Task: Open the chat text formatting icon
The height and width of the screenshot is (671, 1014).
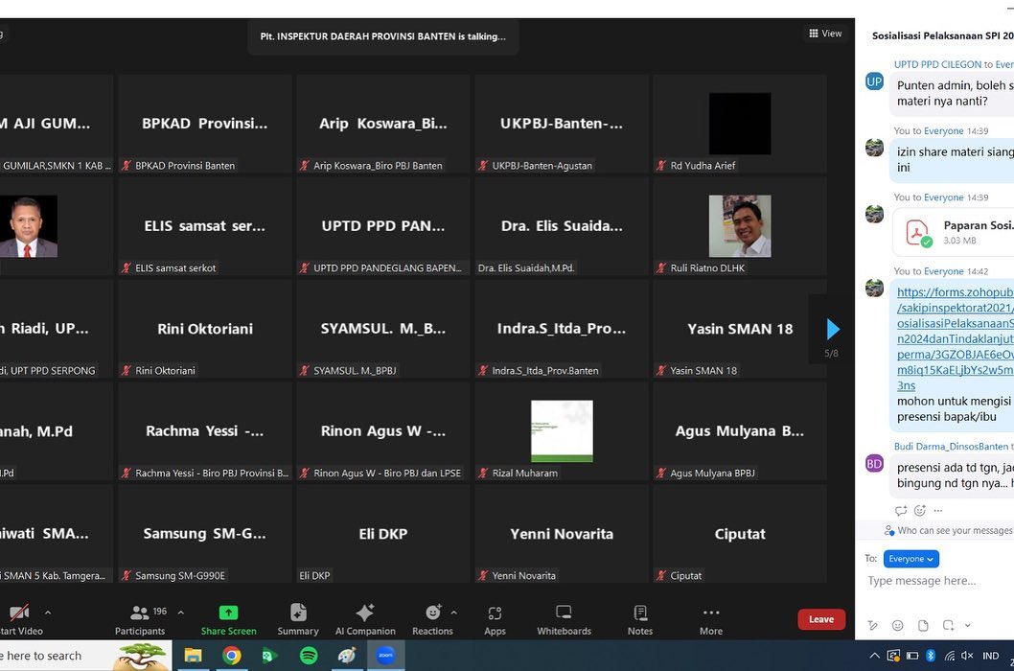Action: pyautogui.click(x=873, y=625)
